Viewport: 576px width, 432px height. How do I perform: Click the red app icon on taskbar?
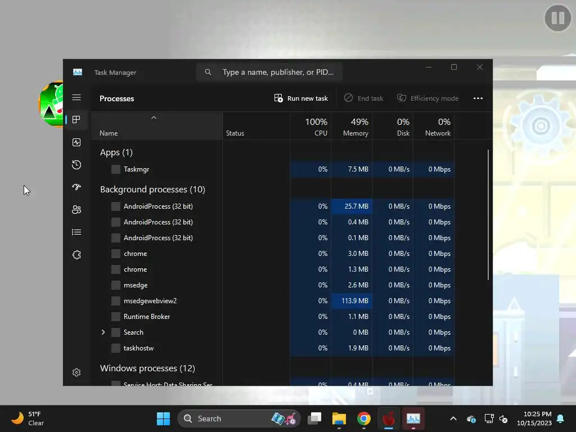(x=389, y=418)
